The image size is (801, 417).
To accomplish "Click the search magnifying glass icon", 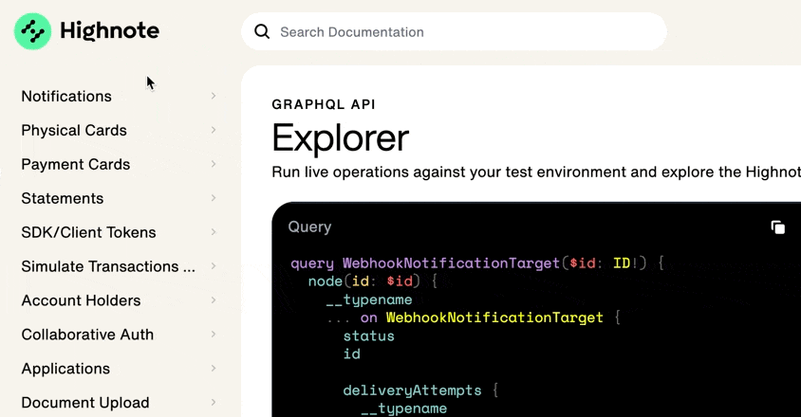I will tap(262, 31).
